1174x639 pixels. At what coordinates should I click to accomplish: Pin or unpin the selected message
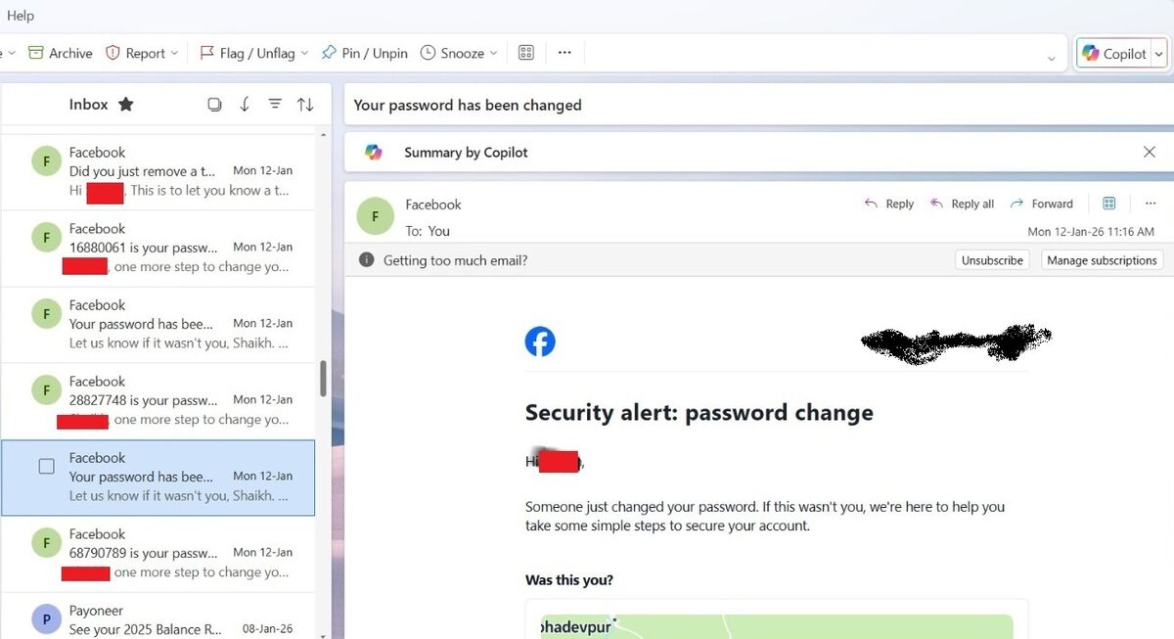click(364, 53)
